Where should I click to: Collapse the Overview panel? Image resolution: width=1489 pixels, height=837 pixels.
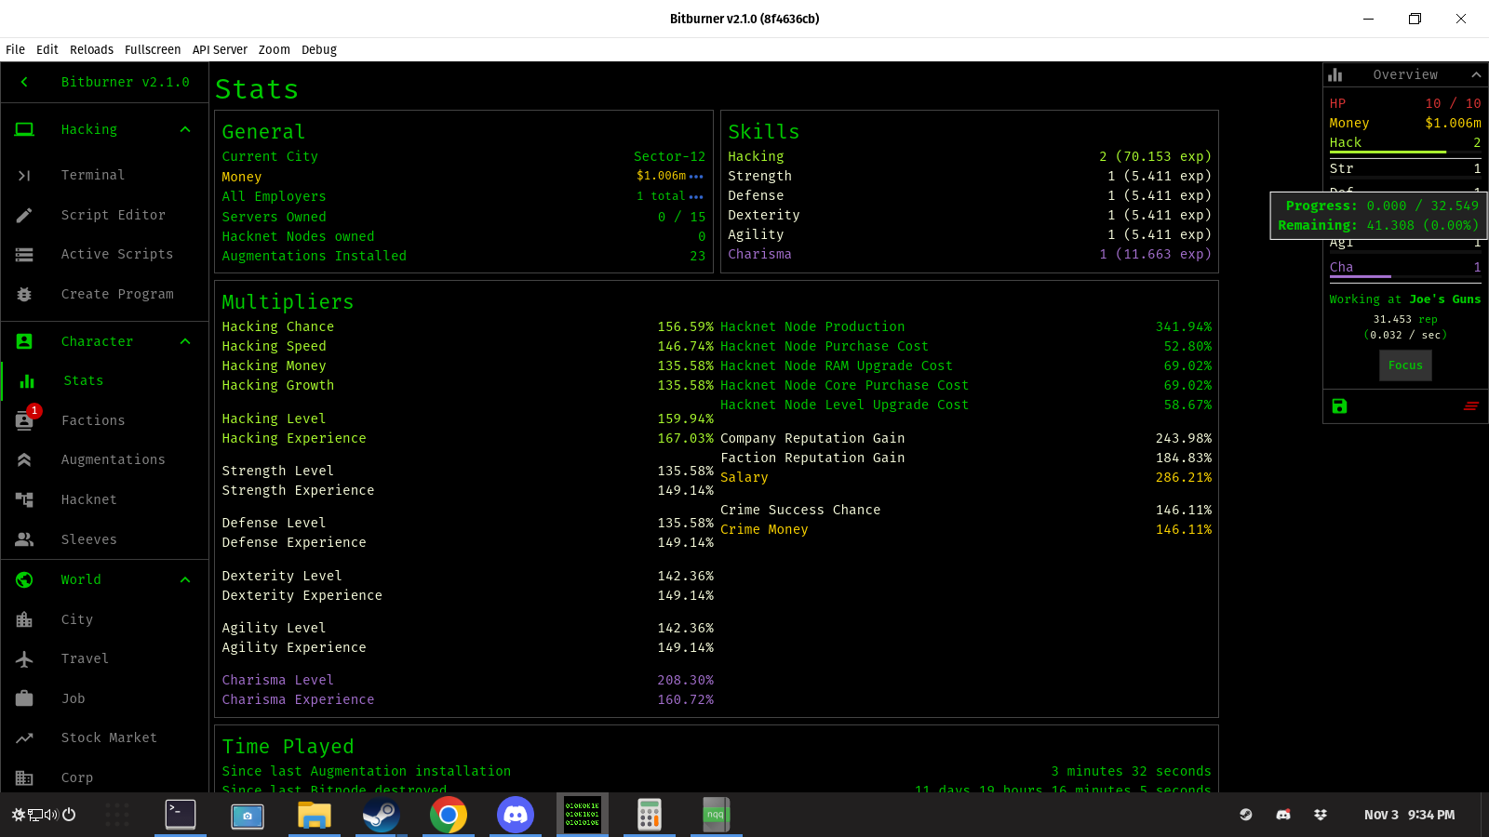(x=1477, y=74)
